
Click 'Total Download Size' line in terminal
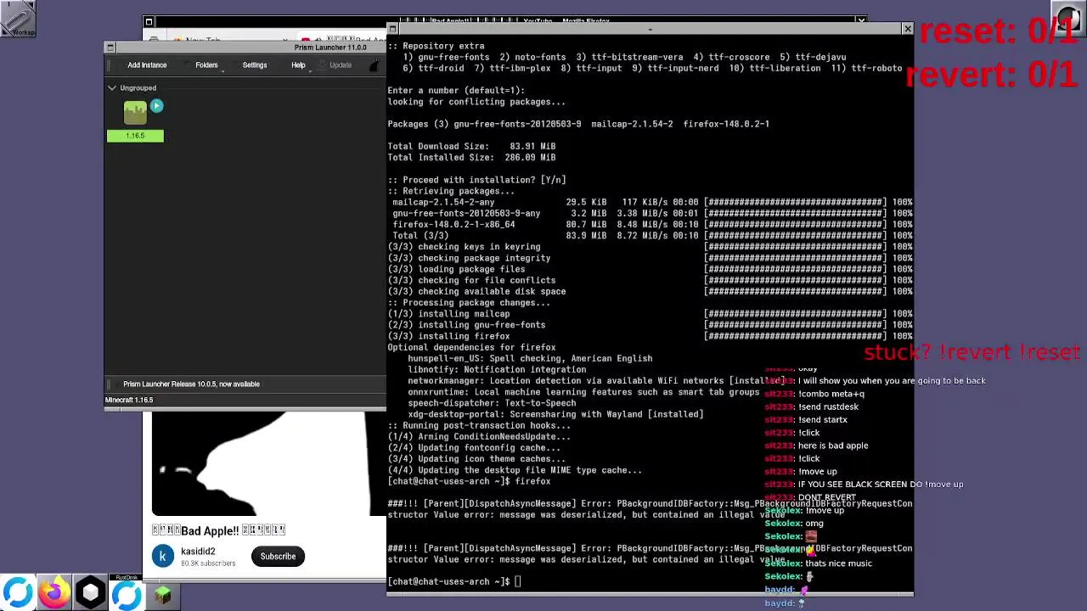pos(471,146)
